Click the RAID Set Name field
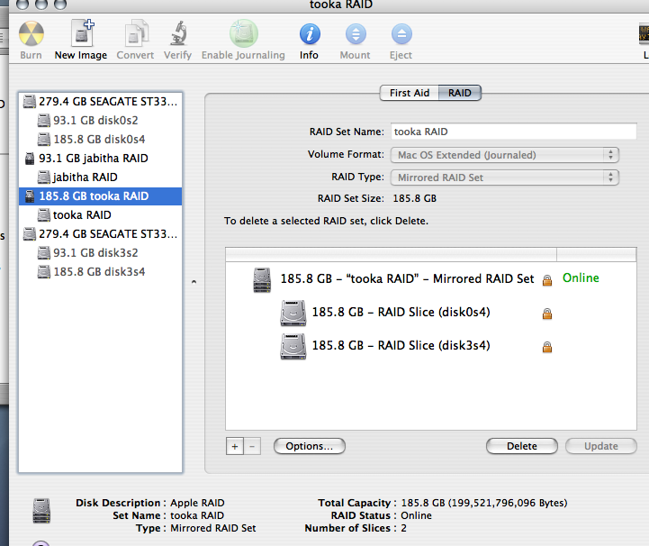The image size is (649, 546). 513,132
